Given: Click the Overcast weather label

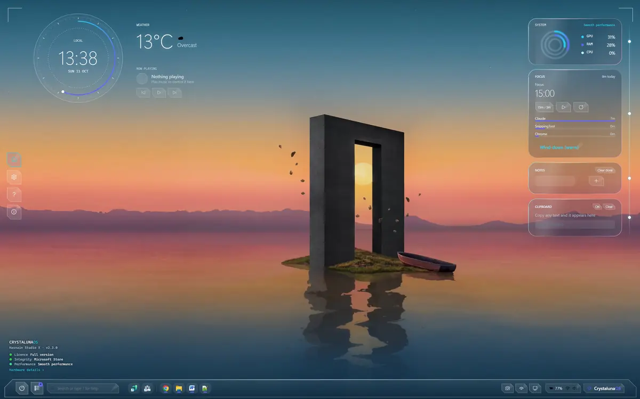Looking at the screenshot, I should click(x=187, y=45).
